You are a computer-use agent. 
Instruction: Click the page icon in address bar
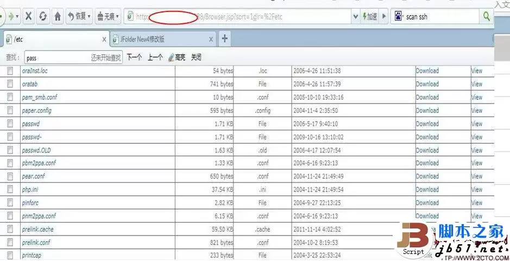tap(130, 16)
